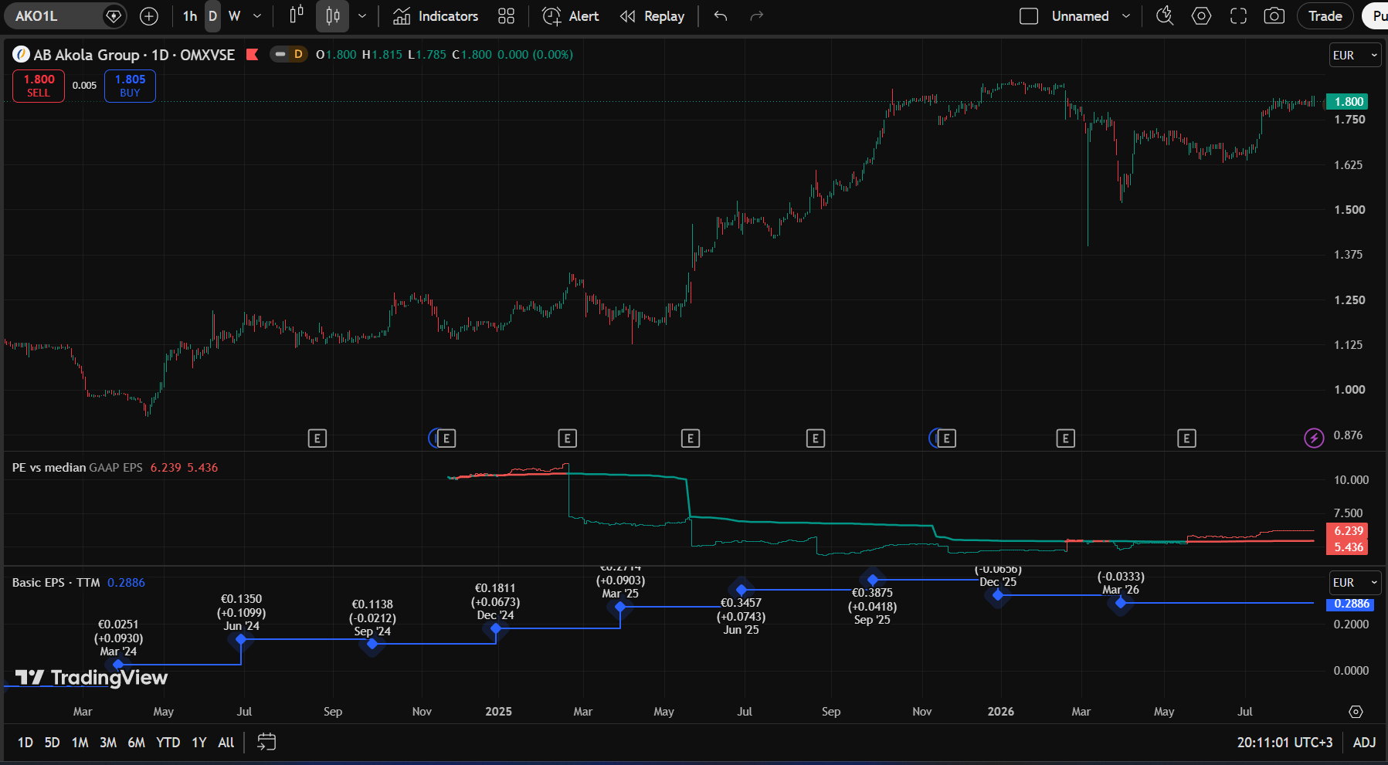
Task: Open the chart style dropdown chevron
Action: coord(362,16)
